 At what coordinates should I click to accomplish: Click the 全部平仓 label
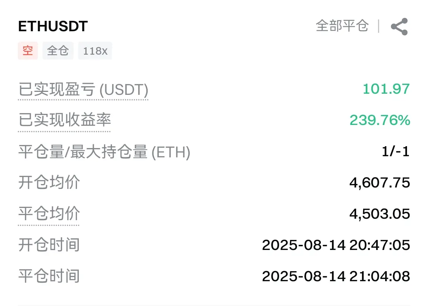click(342, 26)
